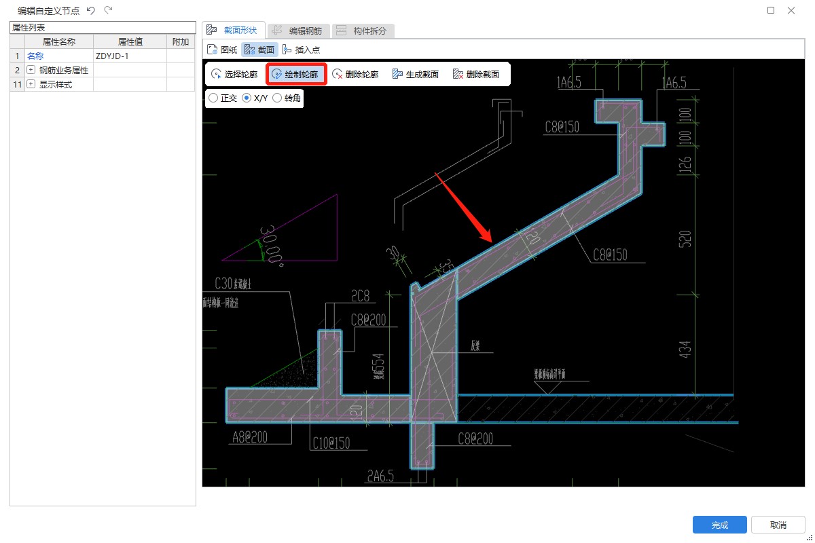Close the 编辑自定义节点 dialog

coord(791,10)
